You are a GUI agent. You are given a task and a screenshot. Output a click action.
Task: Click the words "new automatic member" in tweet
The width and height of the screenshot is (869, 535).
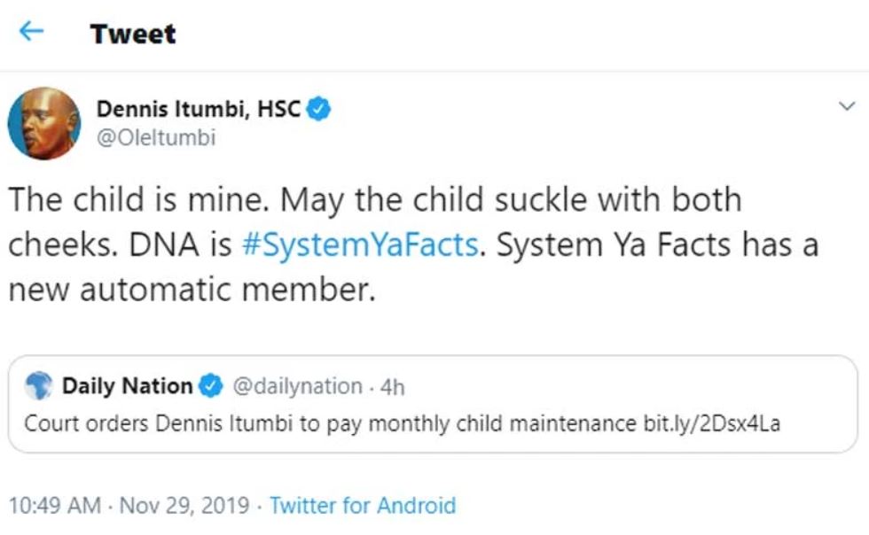point(192,289)
